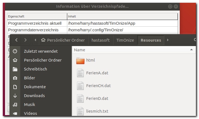
Task: Select the Resources path button
Action: click(151, 40)
